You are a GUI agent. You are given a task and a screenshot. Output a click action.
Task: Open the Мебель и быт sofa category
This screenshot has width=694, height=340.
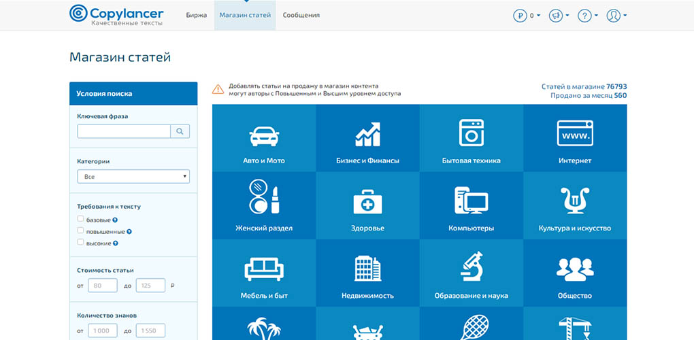coord(264,273)
